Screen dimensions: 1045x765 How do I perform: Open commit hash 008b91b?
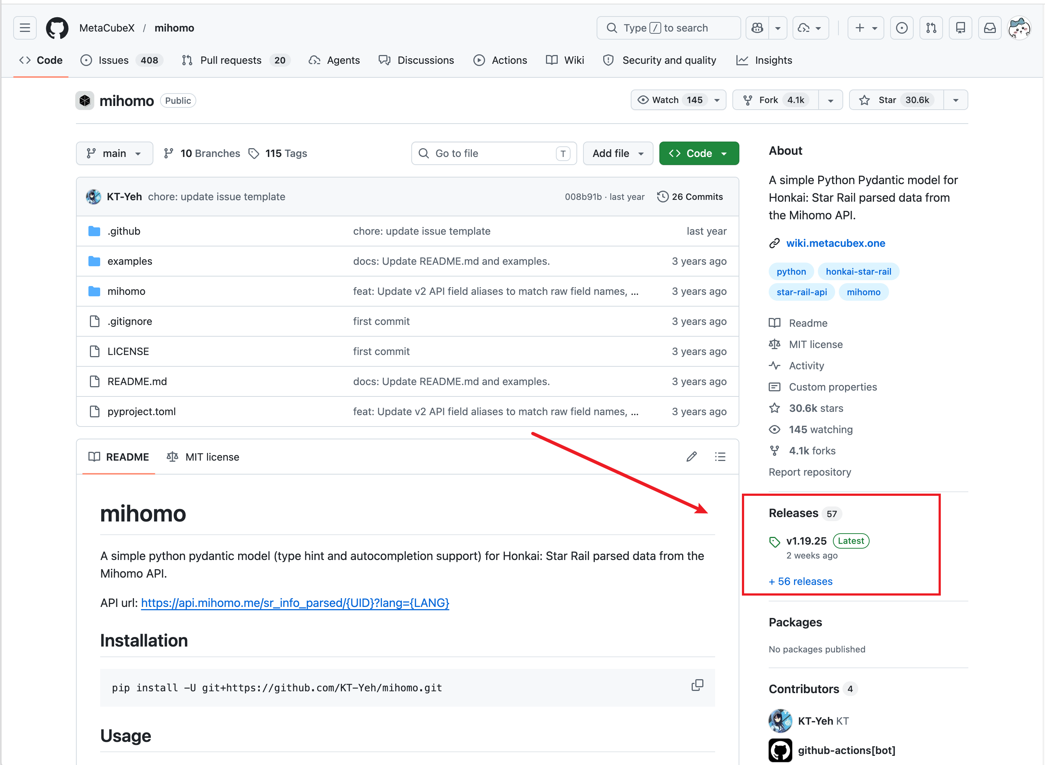583,197
